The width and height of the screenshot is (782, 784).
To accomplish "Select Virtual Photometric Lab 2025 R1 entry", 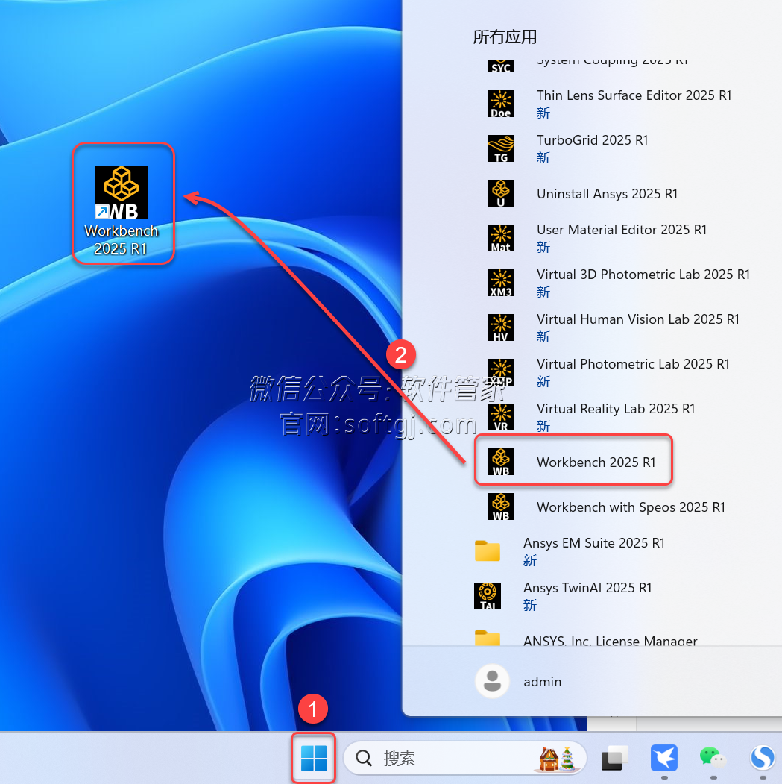I will click(608, 372).
